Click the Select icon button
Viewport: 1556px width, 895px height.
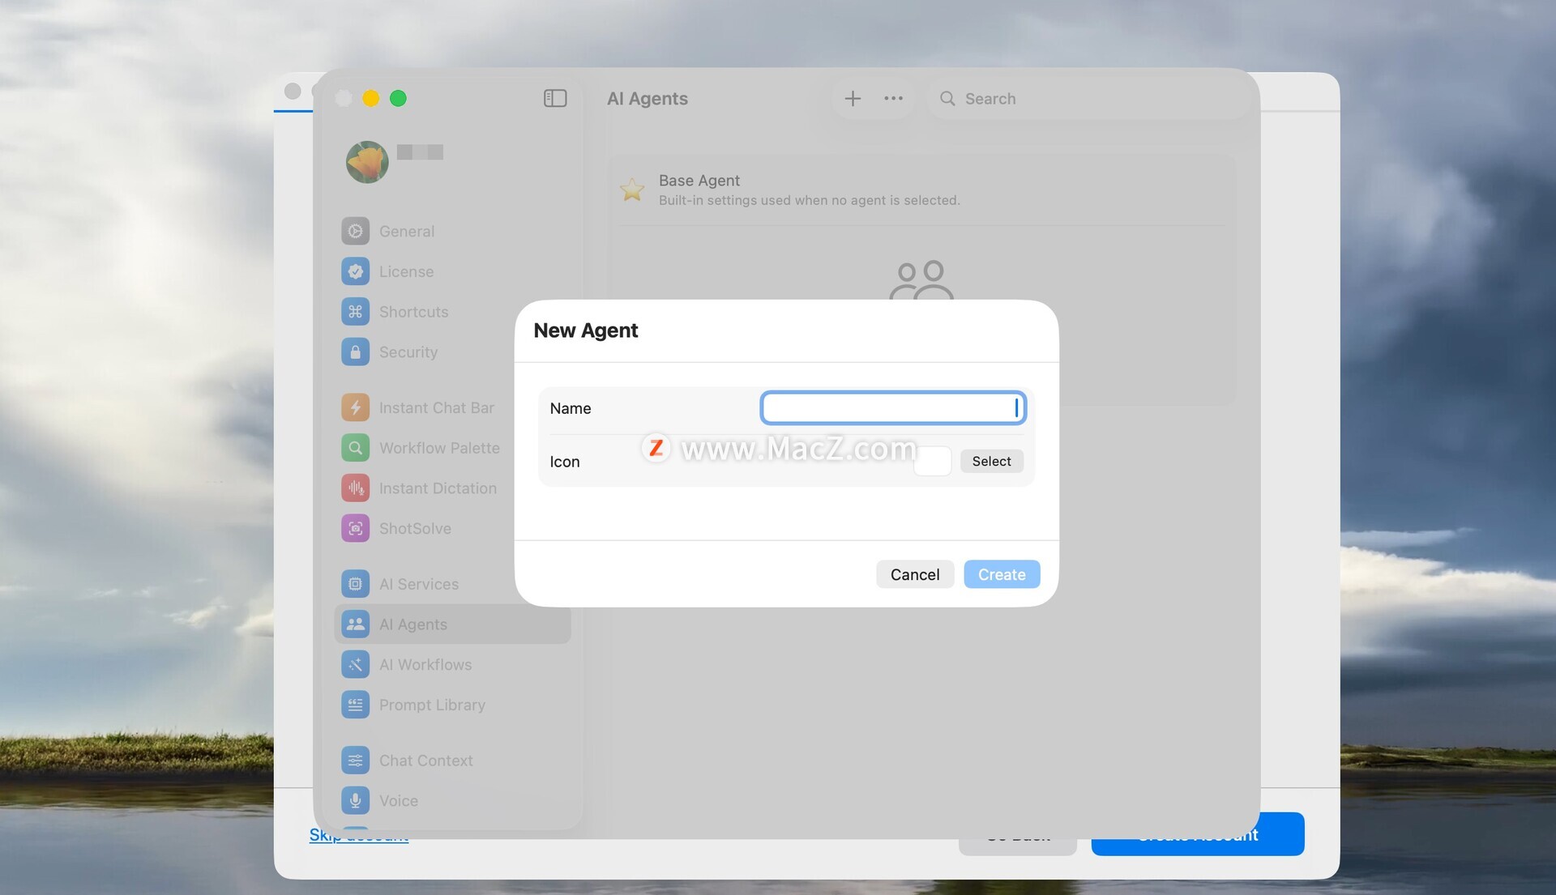[991, 462]
